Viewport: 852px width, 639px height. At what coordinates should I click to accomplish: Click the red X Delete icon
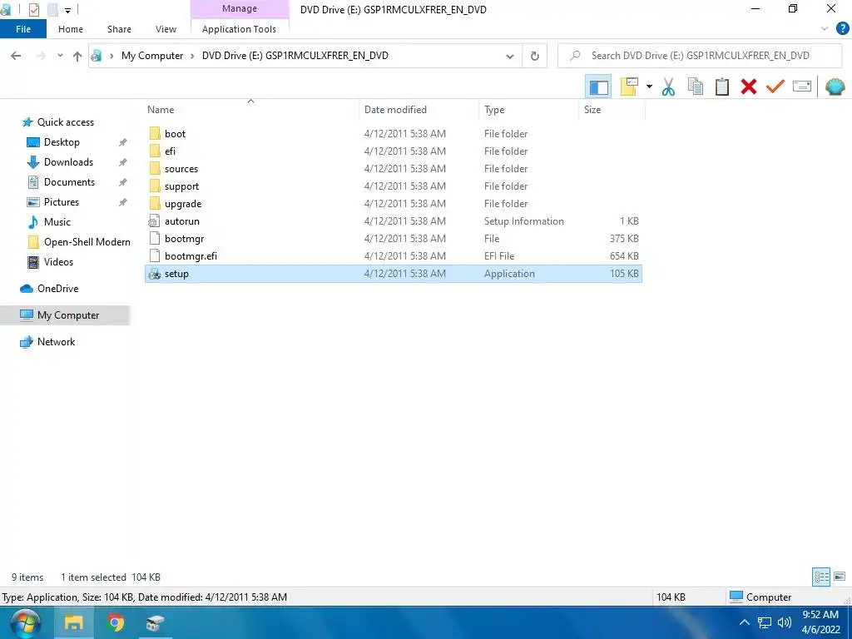click(749, 87)
